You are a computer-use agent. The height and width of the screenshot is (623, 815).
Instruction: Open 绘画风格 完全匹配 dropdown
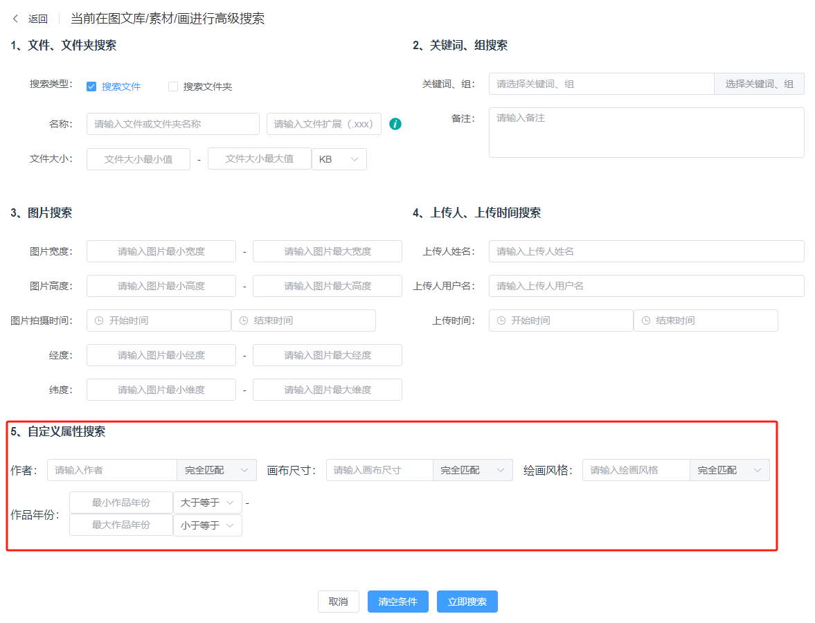point(729,470)
